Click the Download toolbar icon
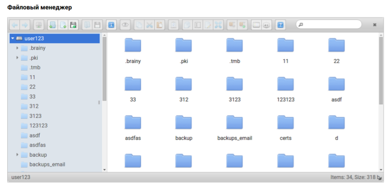The width and height of the screenshot is (386, 184). [97, 25]
